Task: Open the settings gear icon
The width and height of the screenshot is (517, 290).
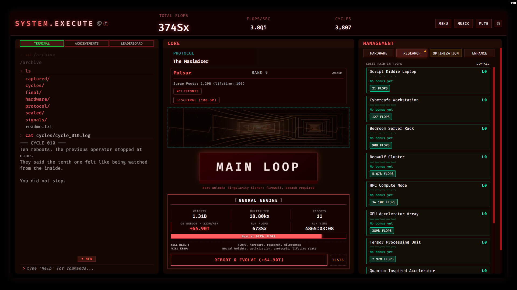Action: (498, 24)
